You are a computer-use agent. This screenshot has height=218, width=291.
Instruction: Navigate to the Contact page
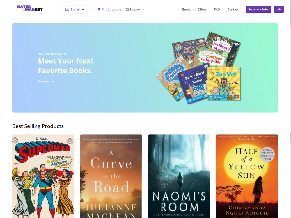(233, 10)
